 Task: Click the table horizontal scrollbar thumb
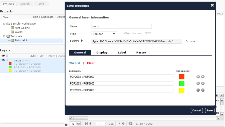click(81, 118)
